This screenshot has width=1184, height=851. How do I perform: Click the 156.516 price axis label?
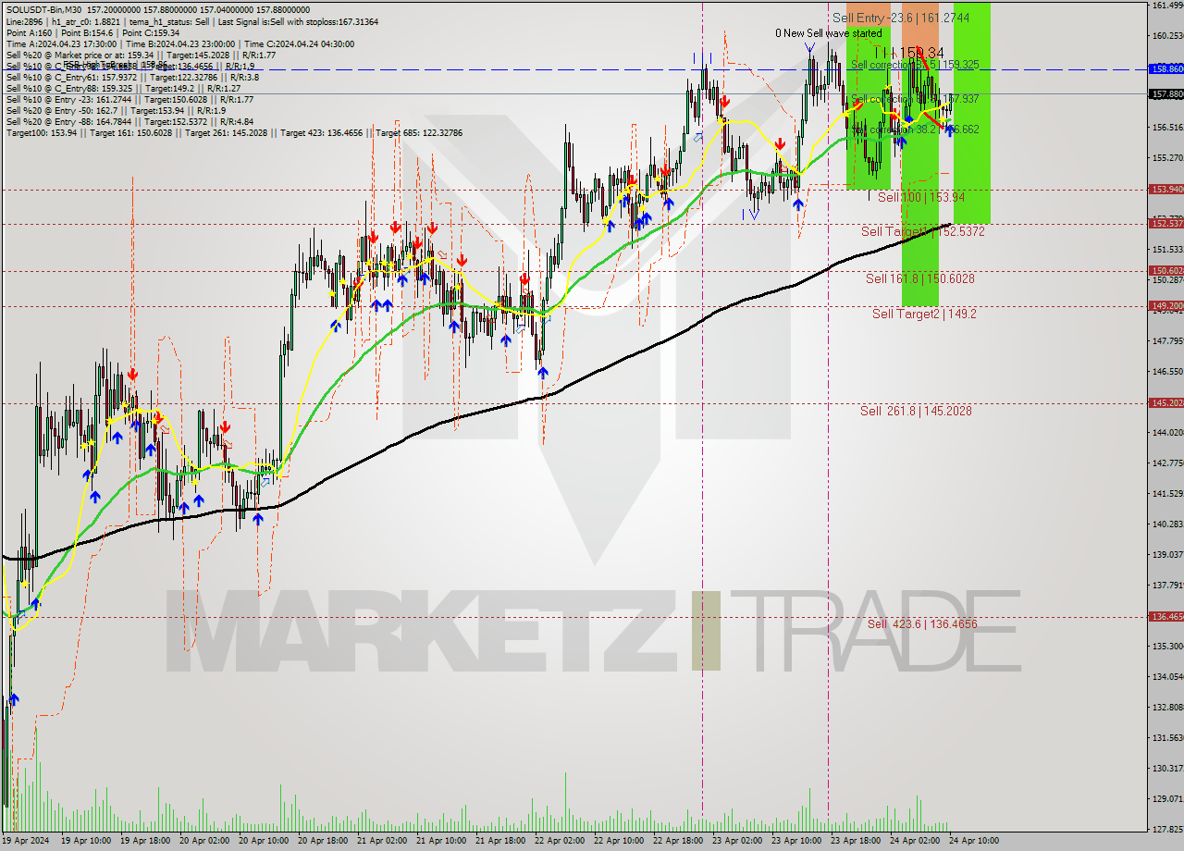click(1166, 128)
